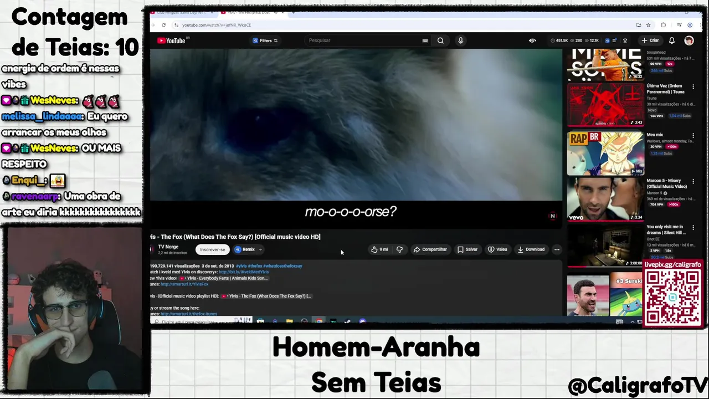Click the N badge on video player

(x=552, y=216)
